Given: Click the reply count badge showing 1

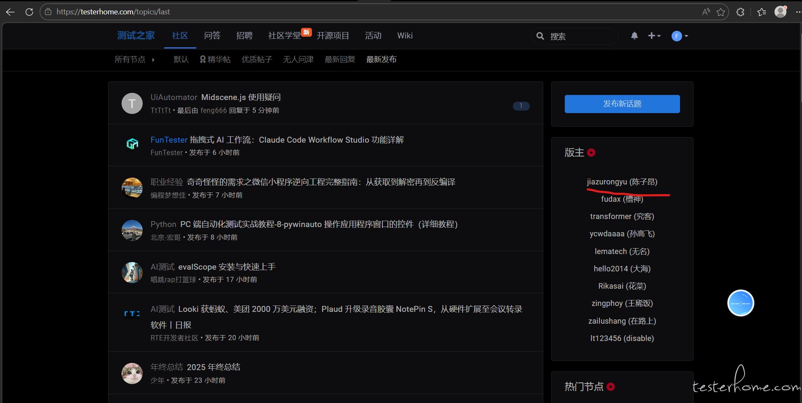Looking at the screenshot, I should click(x=521, y=106).
